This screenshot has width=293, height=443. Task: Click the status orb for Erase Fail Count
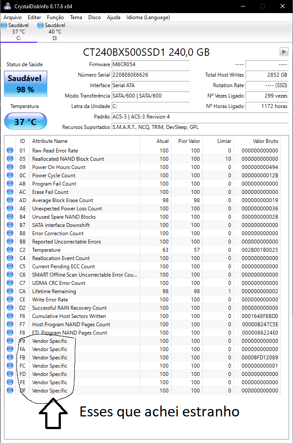coord(10,192)
